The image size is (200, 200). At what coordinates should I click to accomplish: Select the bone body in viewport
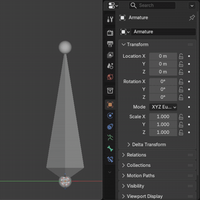(x=65, y=115)
